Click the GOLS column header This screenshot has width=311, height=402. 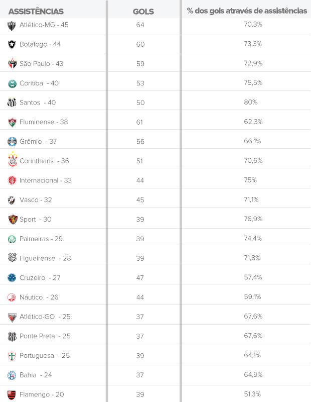143,11
